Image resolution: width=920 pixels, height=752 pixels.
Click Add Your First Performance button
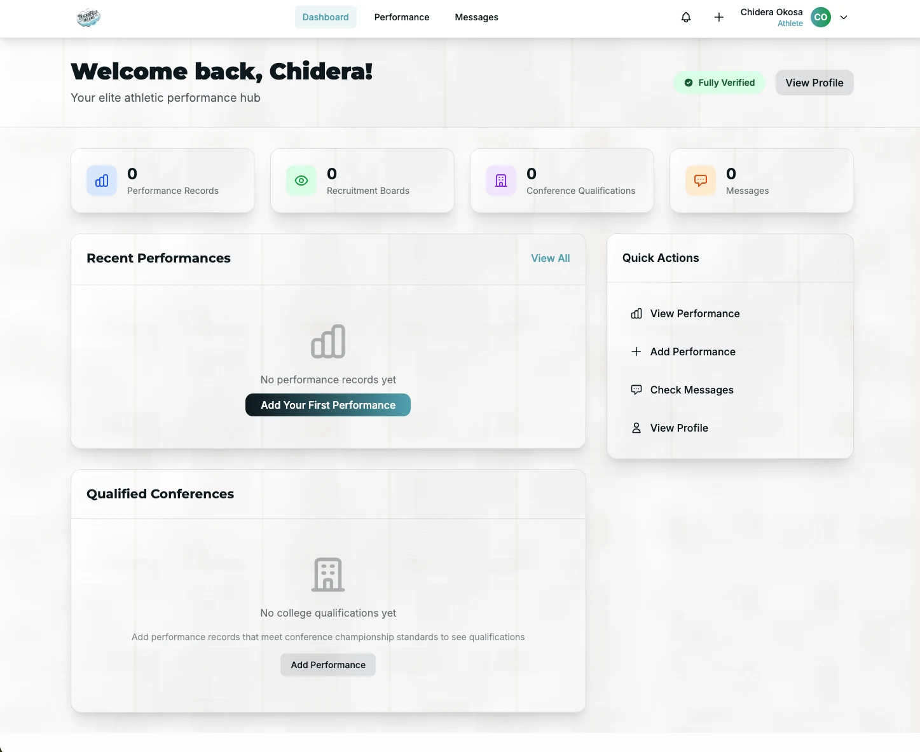pyautogui.click(x=328, y=405)
